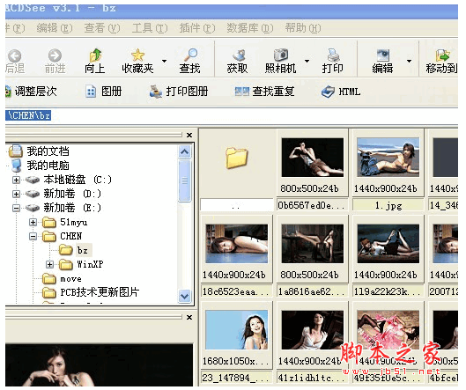
Task: Collapse 新加卷 (E:) tree node
Action: click(x=17, y=208)
